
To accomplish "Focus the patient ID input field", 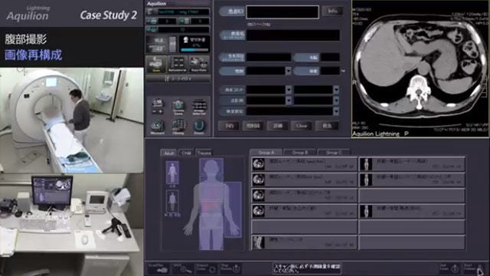I will click(283, 12).
